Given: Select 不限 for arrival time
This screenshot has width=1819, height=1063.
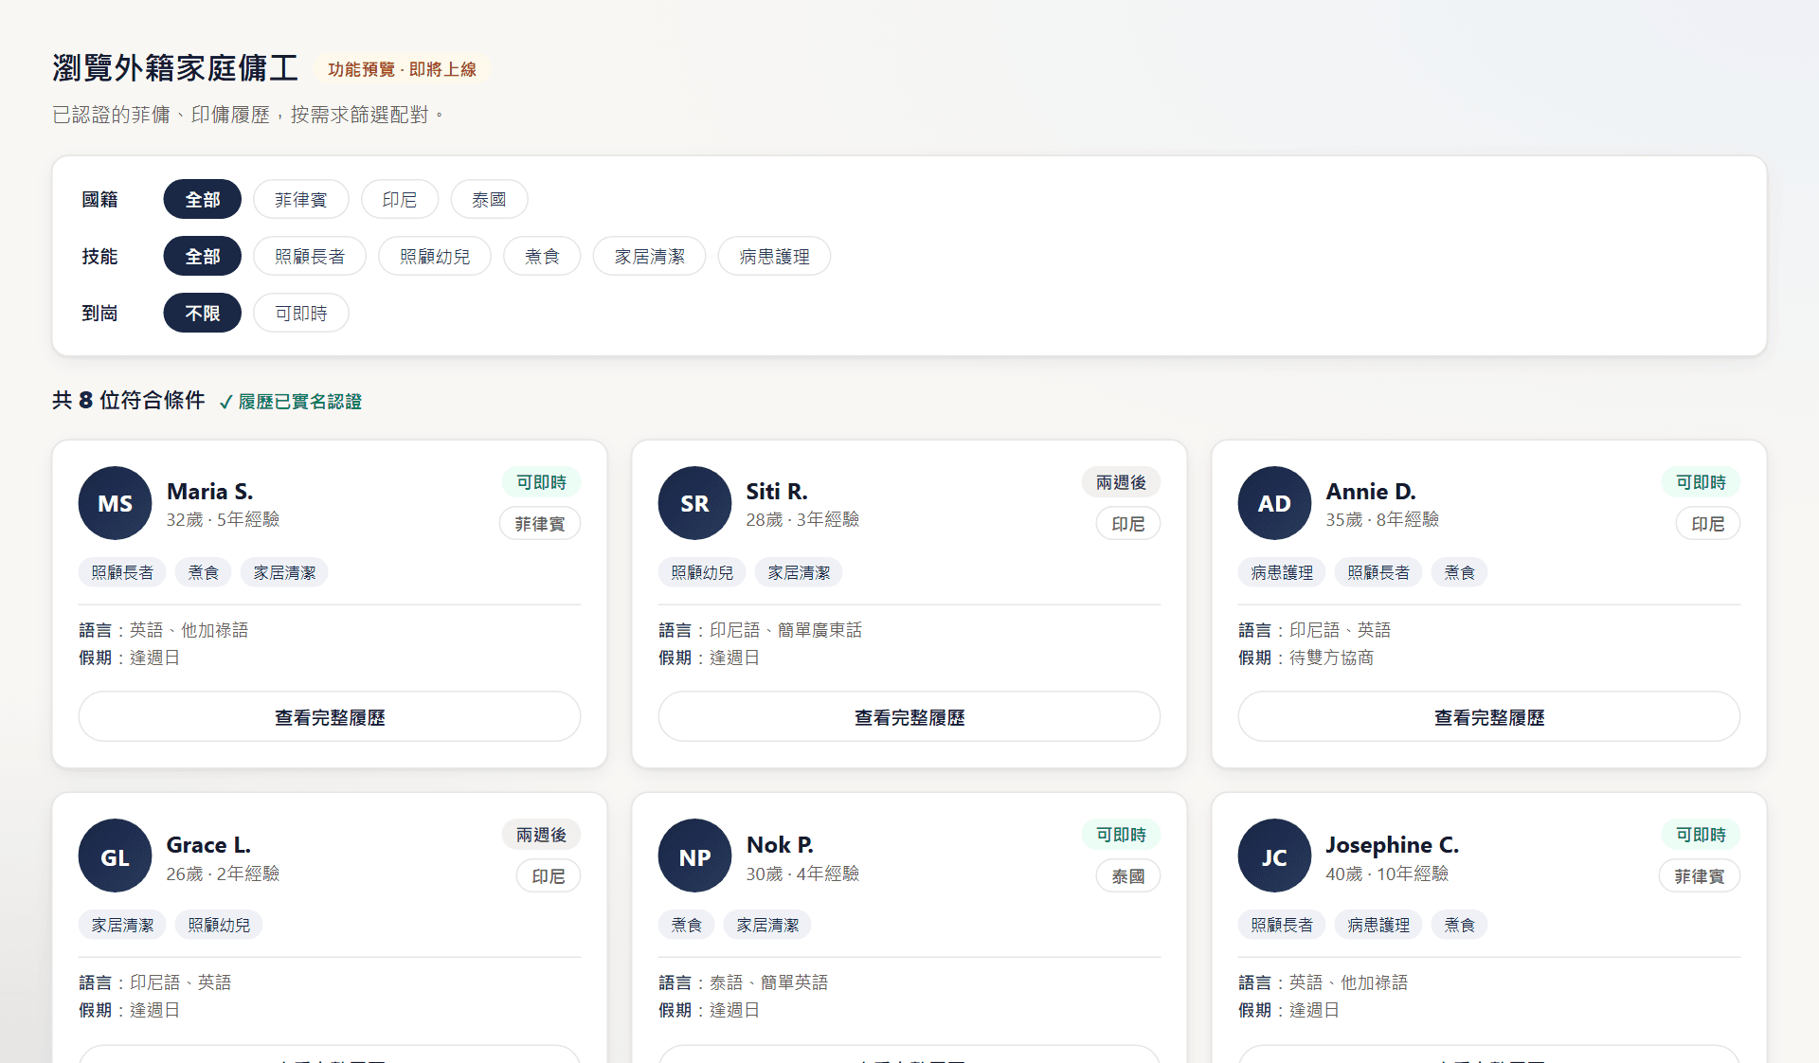Looking at the screenshot, I should (x=202, y=314).
